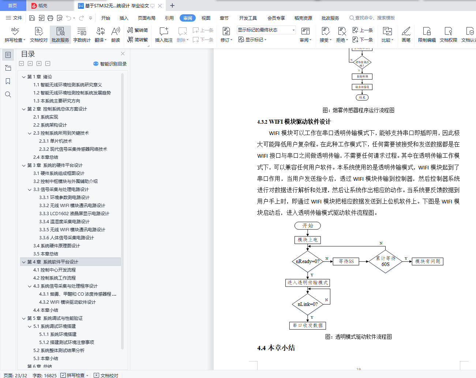Jump to 1.1 智能无线环境检测系统研究意义
This screenshot has height=378, width=476.
pyautogui.click(x=68, y=85)
